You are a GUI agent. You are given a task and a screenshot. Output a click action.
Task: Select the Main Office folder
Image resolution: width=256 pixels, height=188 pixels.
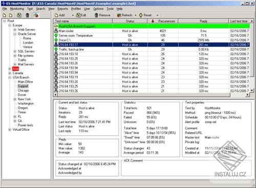(25, 82)
